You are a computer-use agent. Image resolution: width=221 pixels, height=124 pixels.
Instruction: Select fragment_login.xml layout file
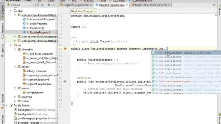38,80
